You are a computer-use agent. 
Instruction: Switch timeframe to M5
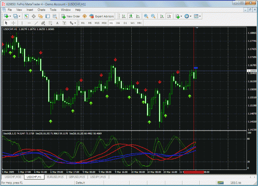click(x=90, y=23)
